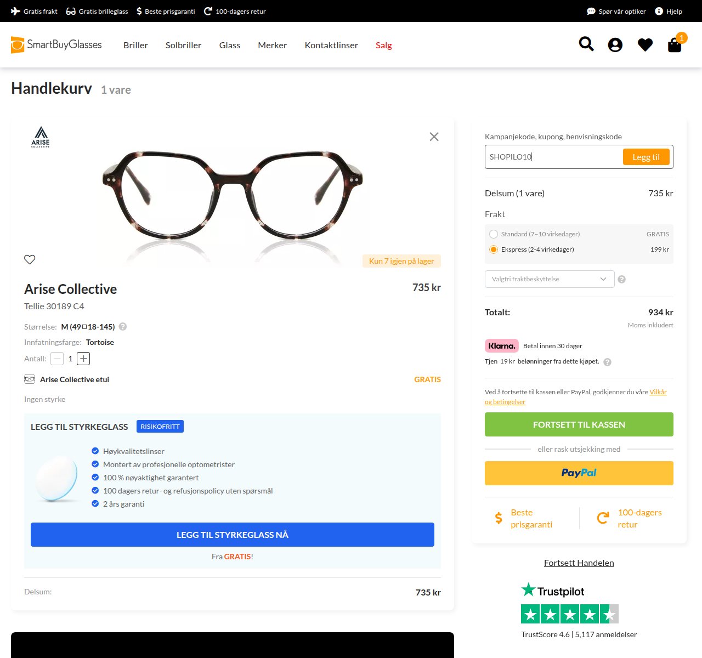Screen dimensions: 702x658
Task: Open the Glass menu
Action: [x=230, y=45]
